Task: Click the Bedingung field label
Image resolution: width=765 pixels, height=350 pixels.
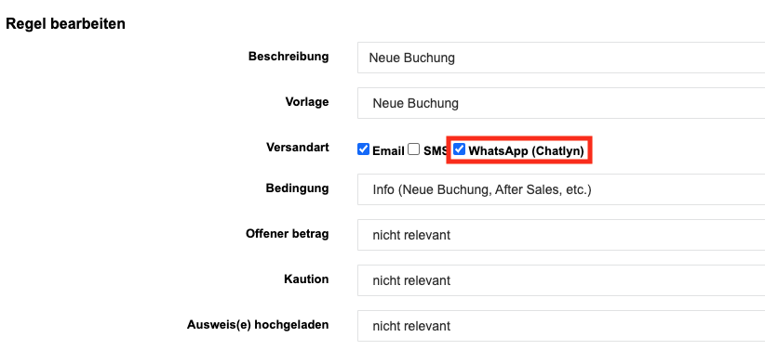Action: coord(297,188)
